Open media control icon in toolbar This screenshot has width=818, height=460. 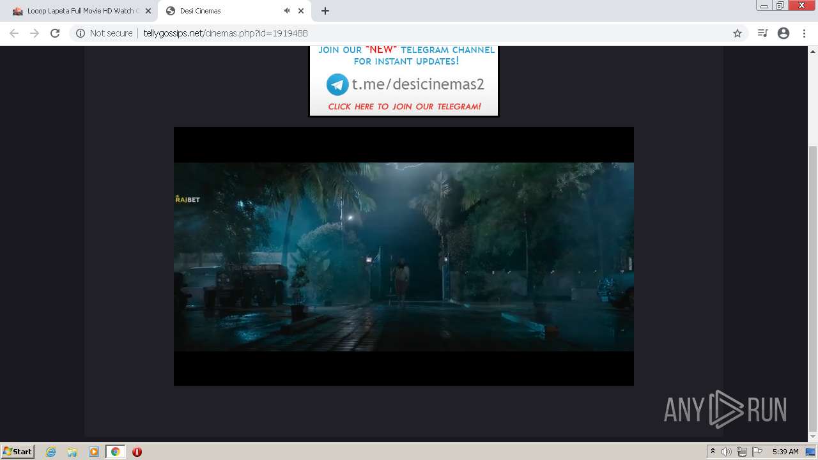(762, 33)
